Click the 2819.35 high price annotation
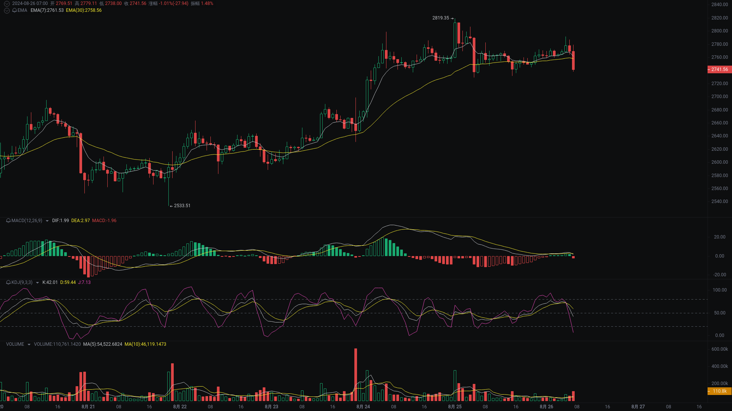The image size is (732, 411). coord(440,18)
